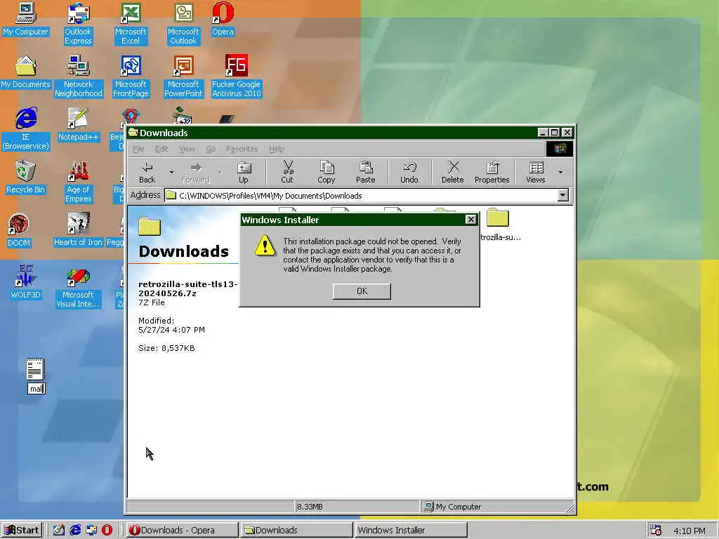Click OK in Windows Installer dialog
The width and height of the screenshot is (719, 539).
[362, 291]
